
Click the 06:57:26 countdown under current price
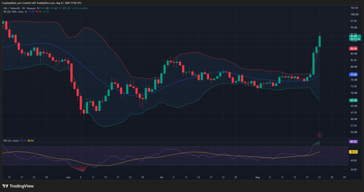(x=355, y=39)
